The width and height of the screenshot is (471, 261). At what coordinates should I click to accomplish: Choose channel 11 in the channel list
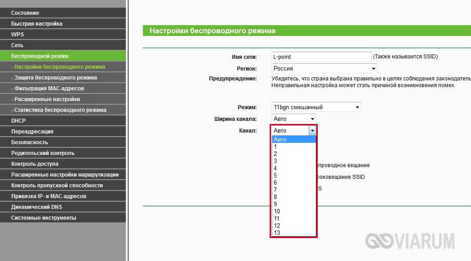tap(277, 219)
